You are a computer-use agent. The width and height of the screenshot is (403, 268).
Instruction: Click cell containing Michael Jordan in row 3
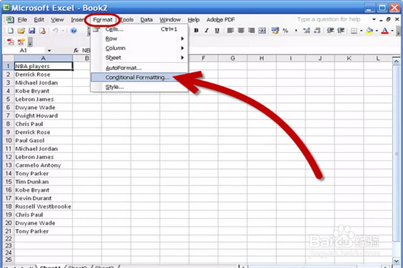43,83
